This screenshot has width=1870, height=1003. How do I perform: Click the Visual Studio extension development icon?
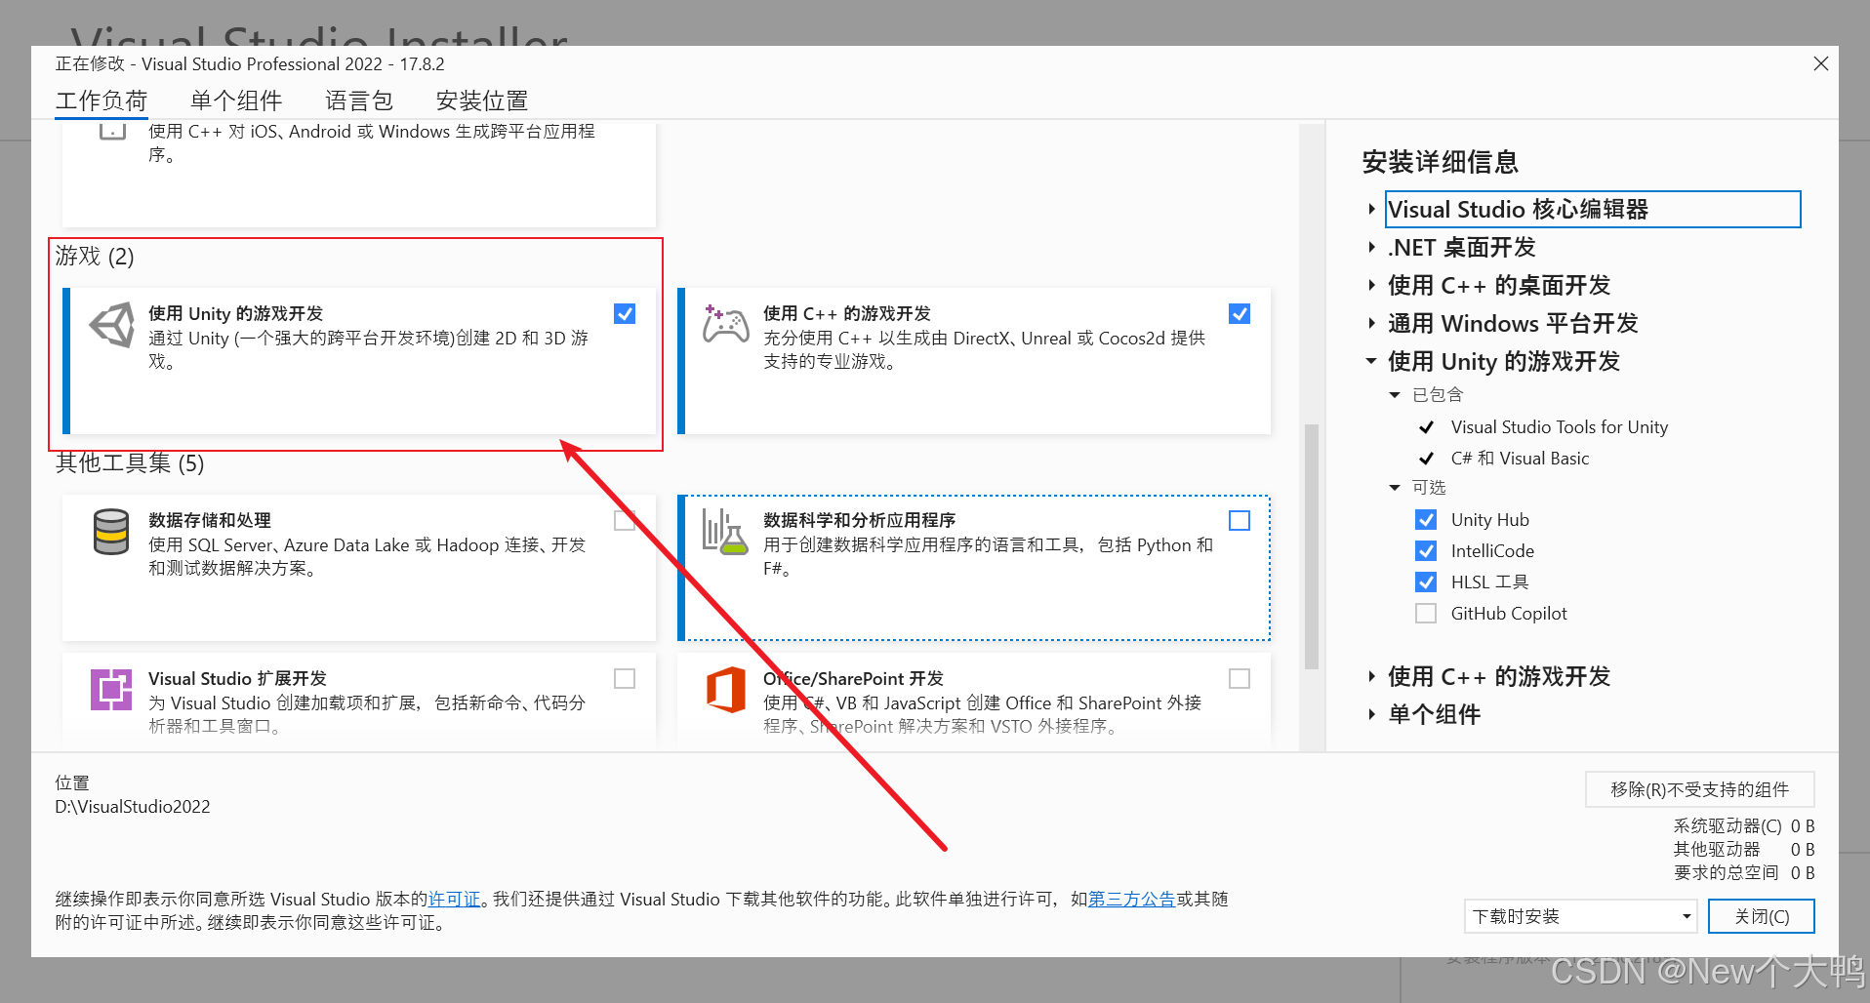point(111,690)
